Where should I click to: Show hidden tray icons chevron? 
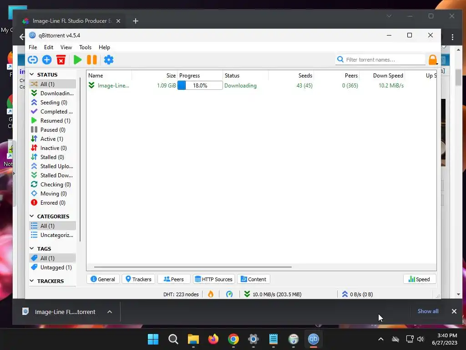[381, 339]
